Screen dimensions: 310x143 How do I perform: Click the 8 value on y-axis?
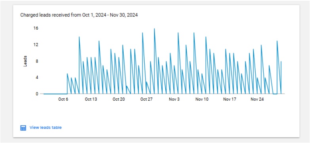[x=37, y=61]
